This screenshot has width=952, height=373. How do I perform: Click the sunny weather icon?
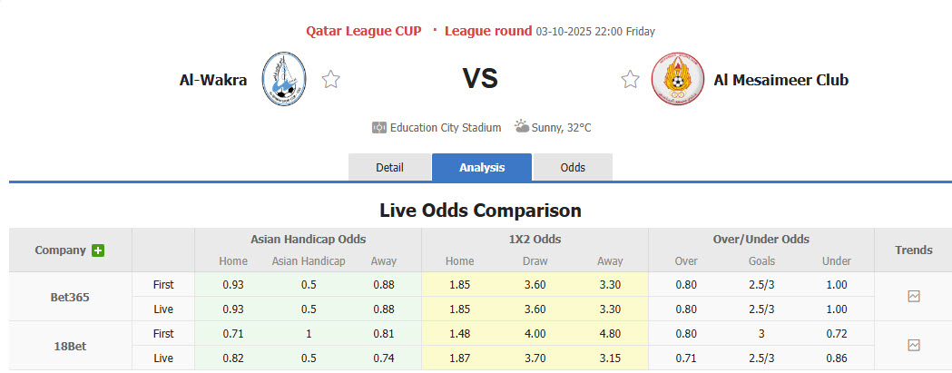coord(522,127)
